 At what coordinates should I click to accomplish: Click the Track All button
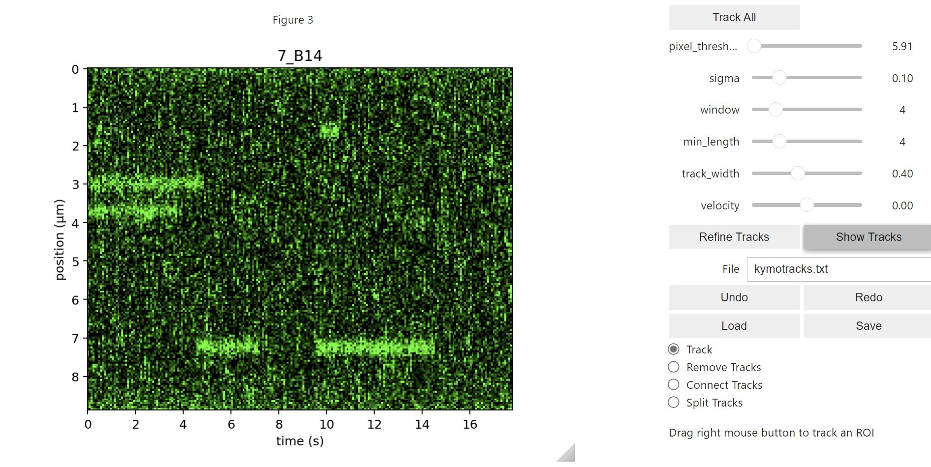click(734, 17)
